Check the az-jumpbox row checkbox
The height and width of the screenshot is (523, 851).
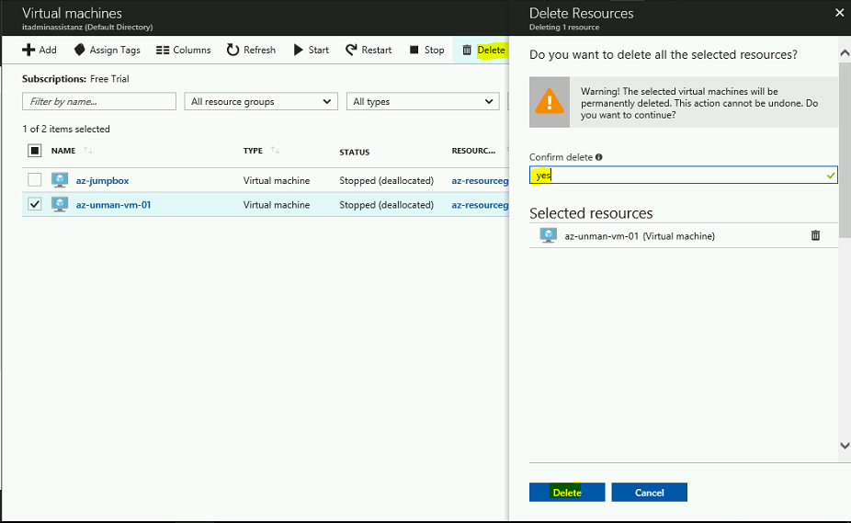(35, 180)
